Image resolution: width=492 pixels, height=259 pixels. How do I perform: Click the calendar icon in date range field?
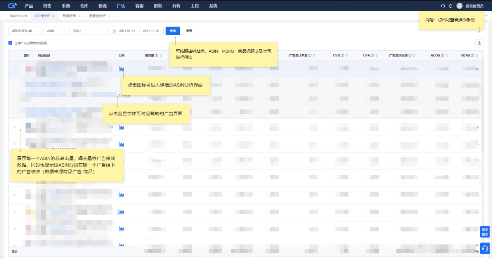click(114, 31)
